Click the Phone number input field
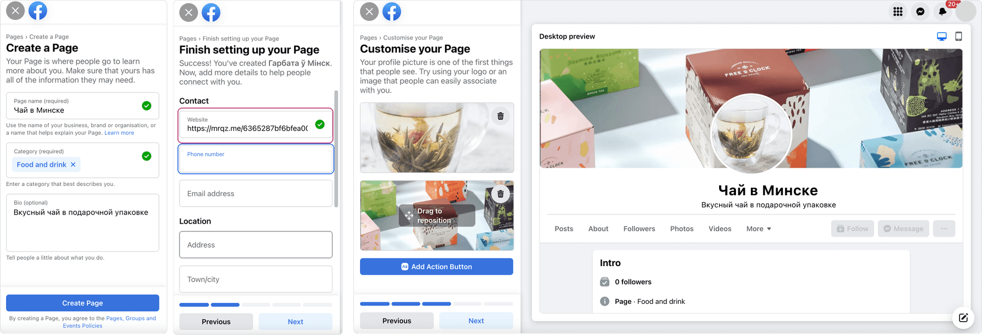 click(256, 159)
